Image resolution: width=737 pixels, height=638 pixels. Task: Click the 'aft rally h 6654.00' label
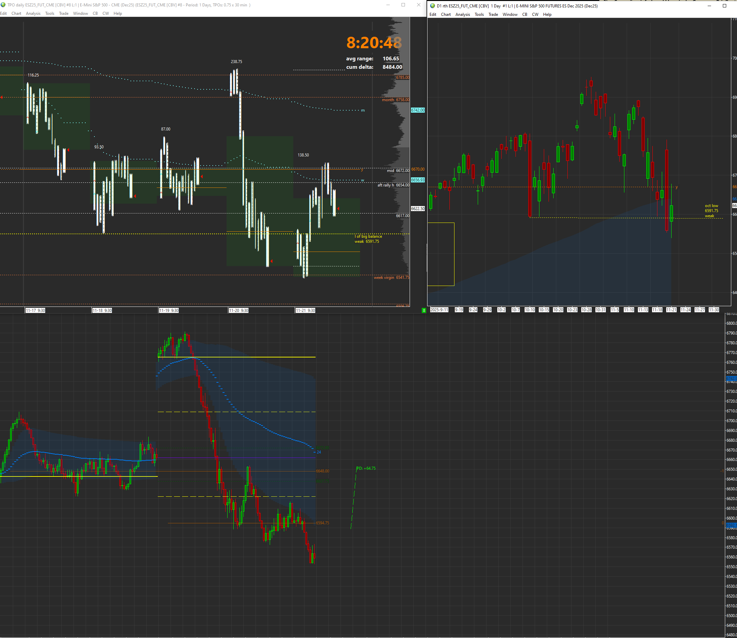pyautogui.click(x=393, y=185)
